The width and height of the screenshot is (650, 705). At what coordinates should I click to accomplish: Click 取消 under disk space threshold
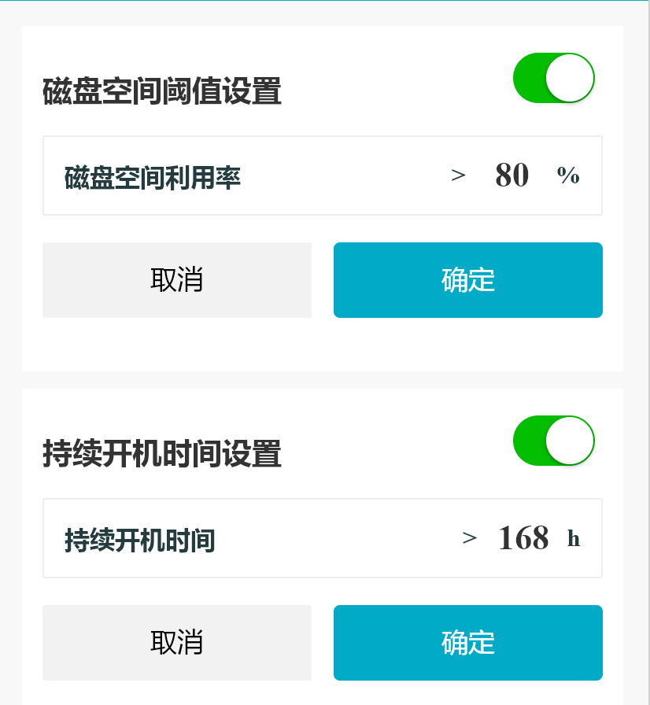point(177,280)
